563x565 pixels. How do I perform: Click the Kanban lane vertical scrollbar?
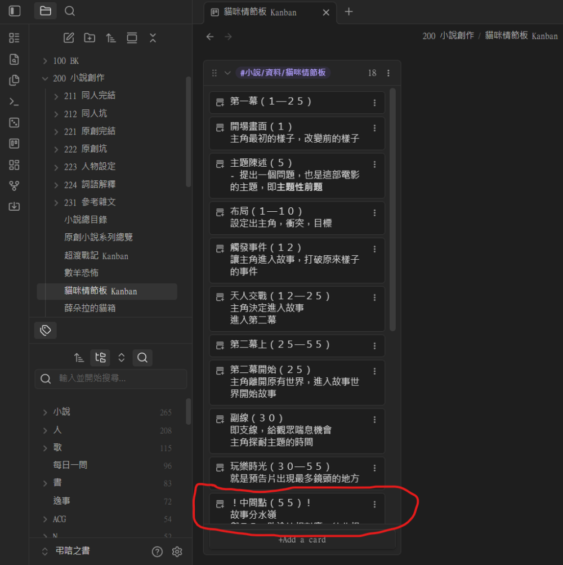coord(392,209)
